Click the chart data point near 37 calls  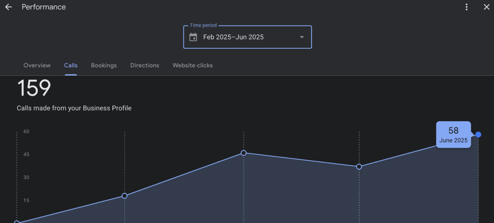(x=359, y=167)
